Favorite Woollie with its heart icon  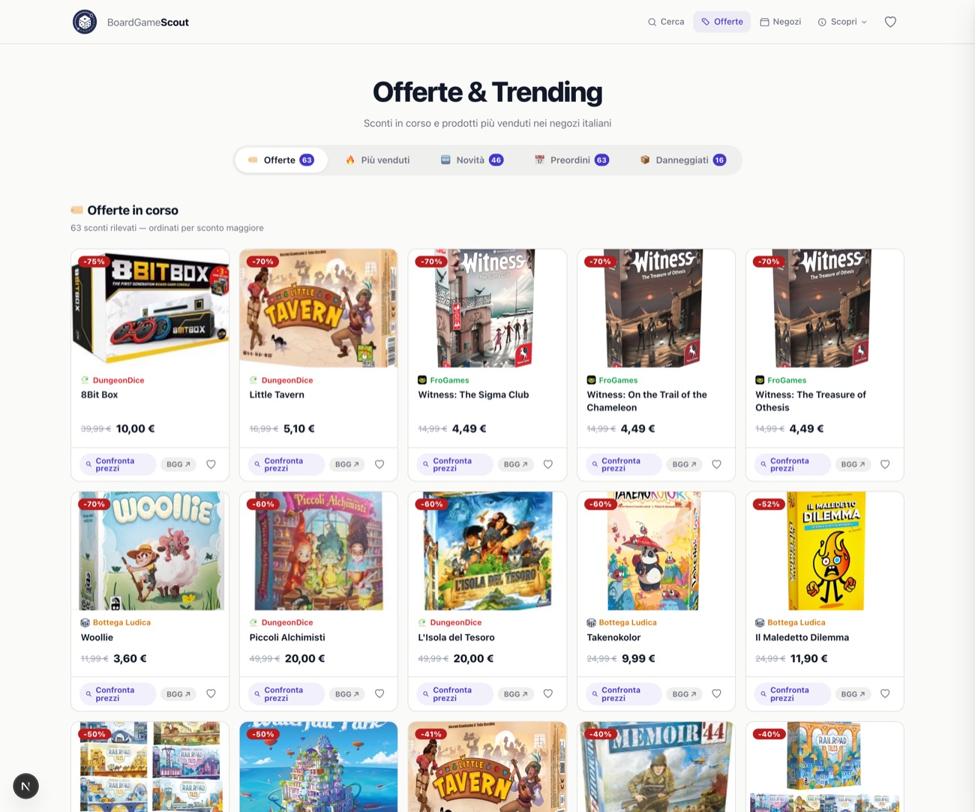211,694
